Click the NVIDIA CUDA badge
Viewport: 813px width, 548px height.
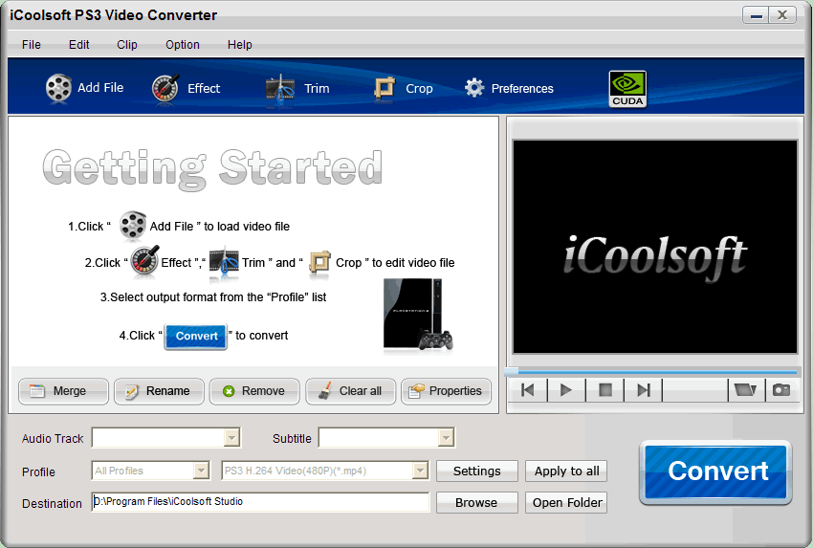pyautogui.click(x=627, y=89)
